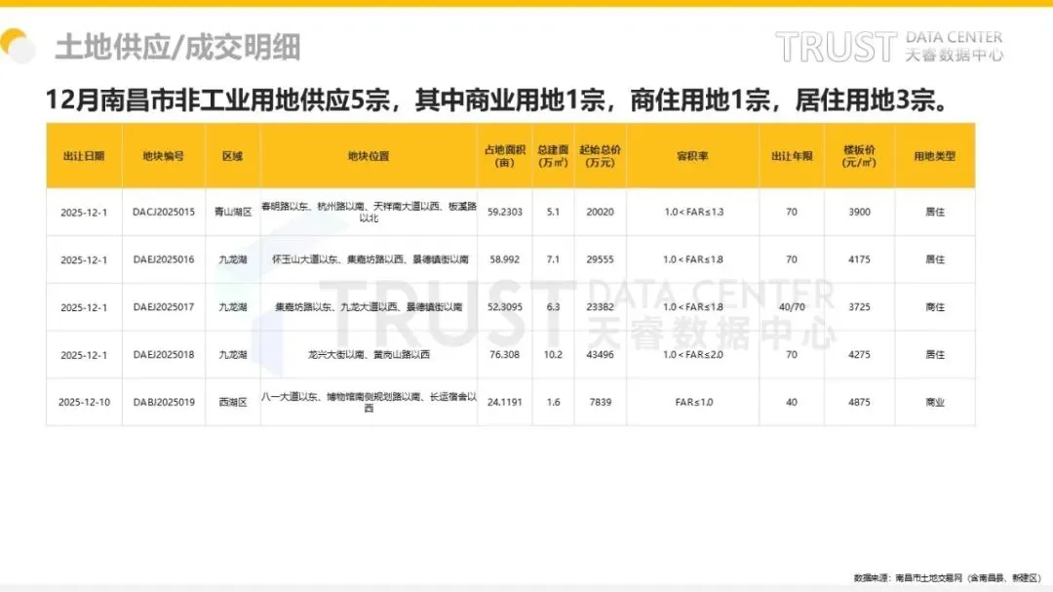Click starting price 29555
The width and height of the screenshot is (1053, 592).
click(x=600, y=259)
